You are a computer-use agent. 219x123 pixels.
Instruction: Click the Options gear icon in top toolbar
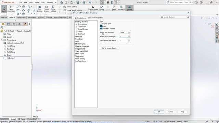[116, 2]
